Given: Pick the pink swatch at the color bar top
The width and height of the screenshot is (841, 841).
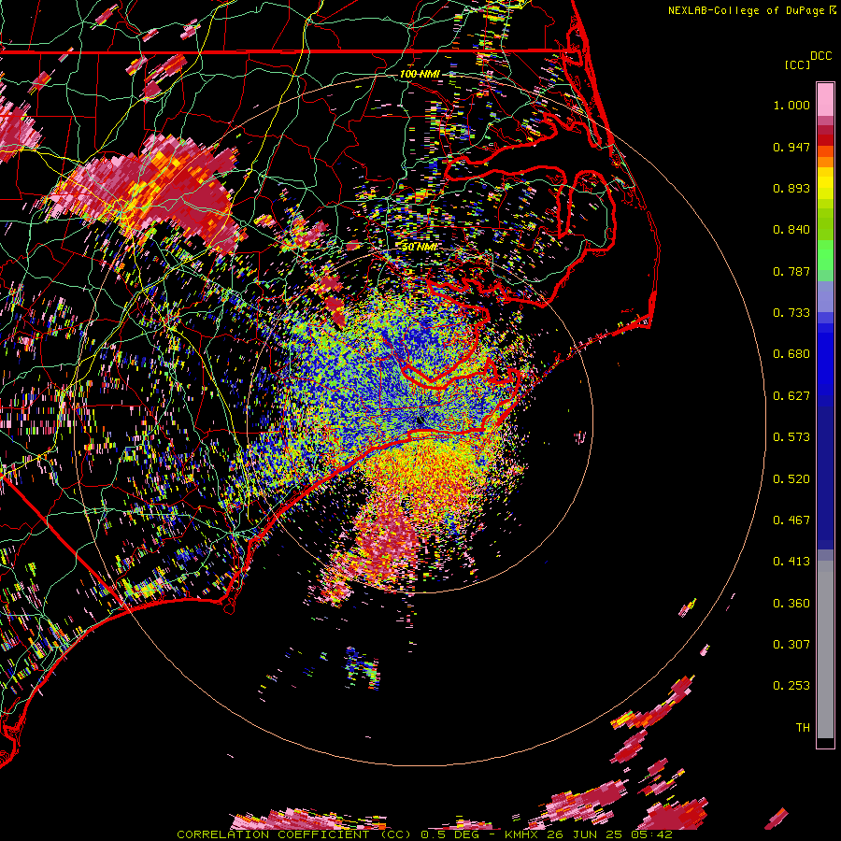Looking at the screenshot, I should [x=825, y=99].
